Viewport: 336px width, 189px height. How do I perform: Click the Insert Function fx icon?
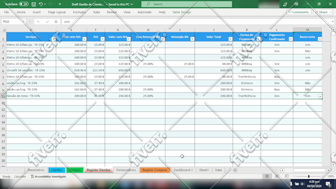(x=56, y=22)
